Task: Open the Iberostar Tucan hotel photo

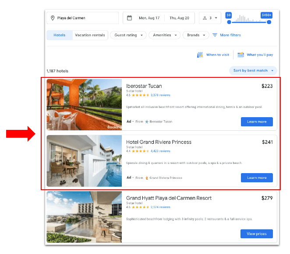Action: [84, 104]
